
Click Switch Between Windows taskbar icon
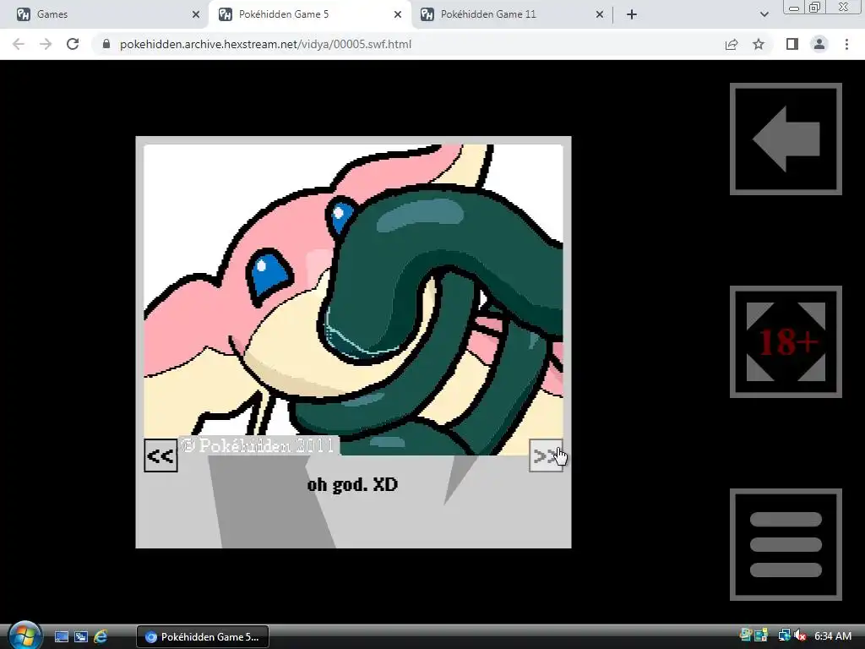(x=81, y=637)
